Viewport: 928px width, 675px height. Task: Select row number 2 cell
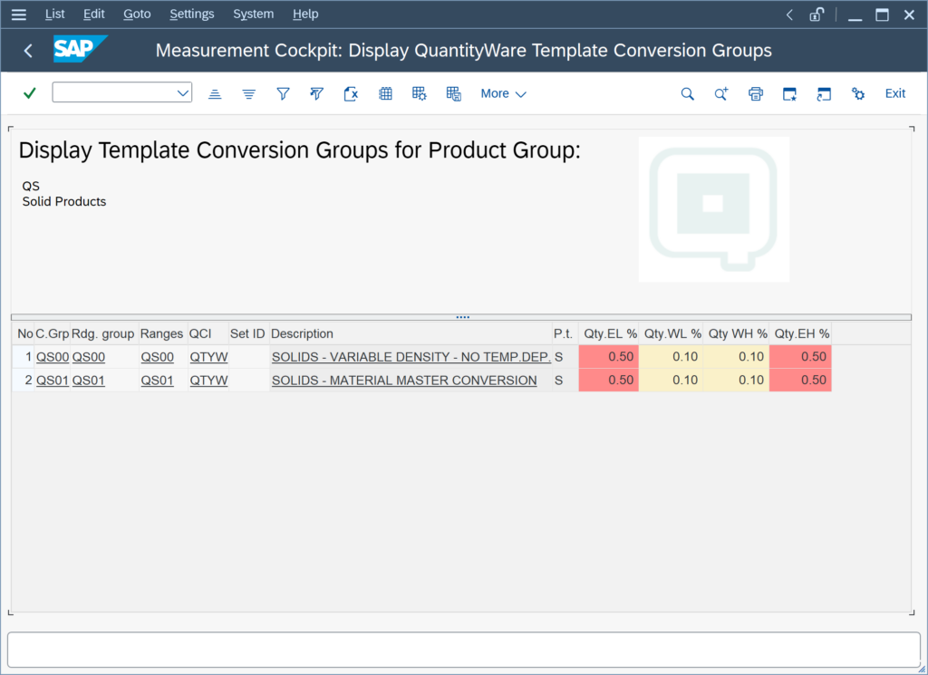tap(23, 380)
